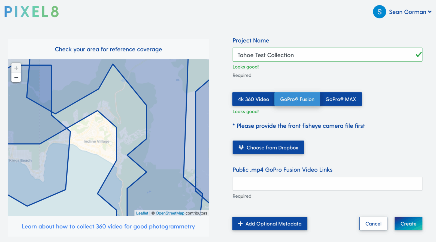Open the OpenStreetMap contributors link

(170, 213)
